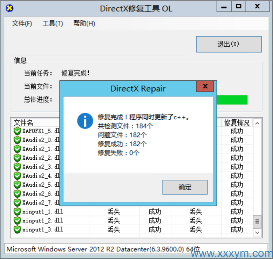
Task: Select the XAudio2_7.dll file name
Action: pyautogui.click(x=41, y=202)
